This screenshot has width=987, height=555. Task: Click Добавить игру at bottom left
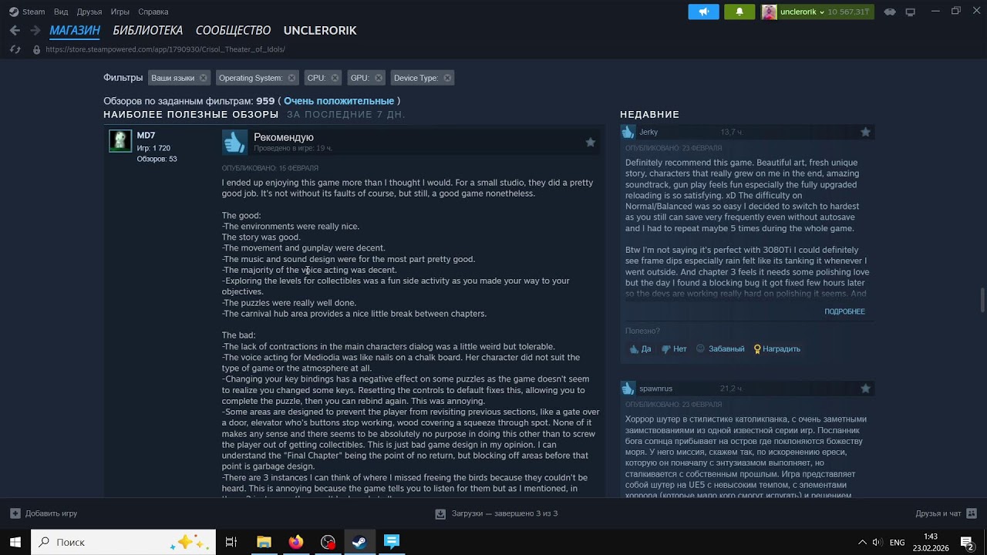click(44, 513)
